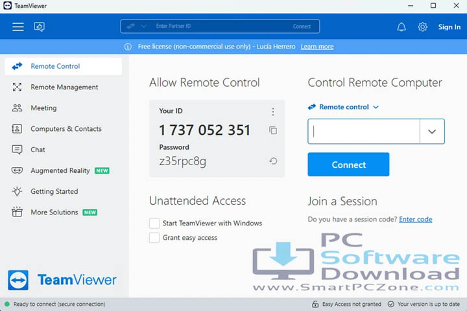Open Remote Management section
Viewport: 467px width, 311px height.
coord(64,87)
